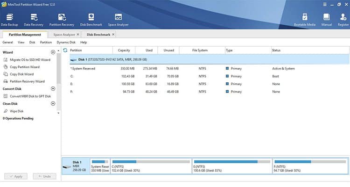The width and height of the screenshot is (350, 187).
Task: Click Convert MBR Disk to GPT icon
Action: 6,96
